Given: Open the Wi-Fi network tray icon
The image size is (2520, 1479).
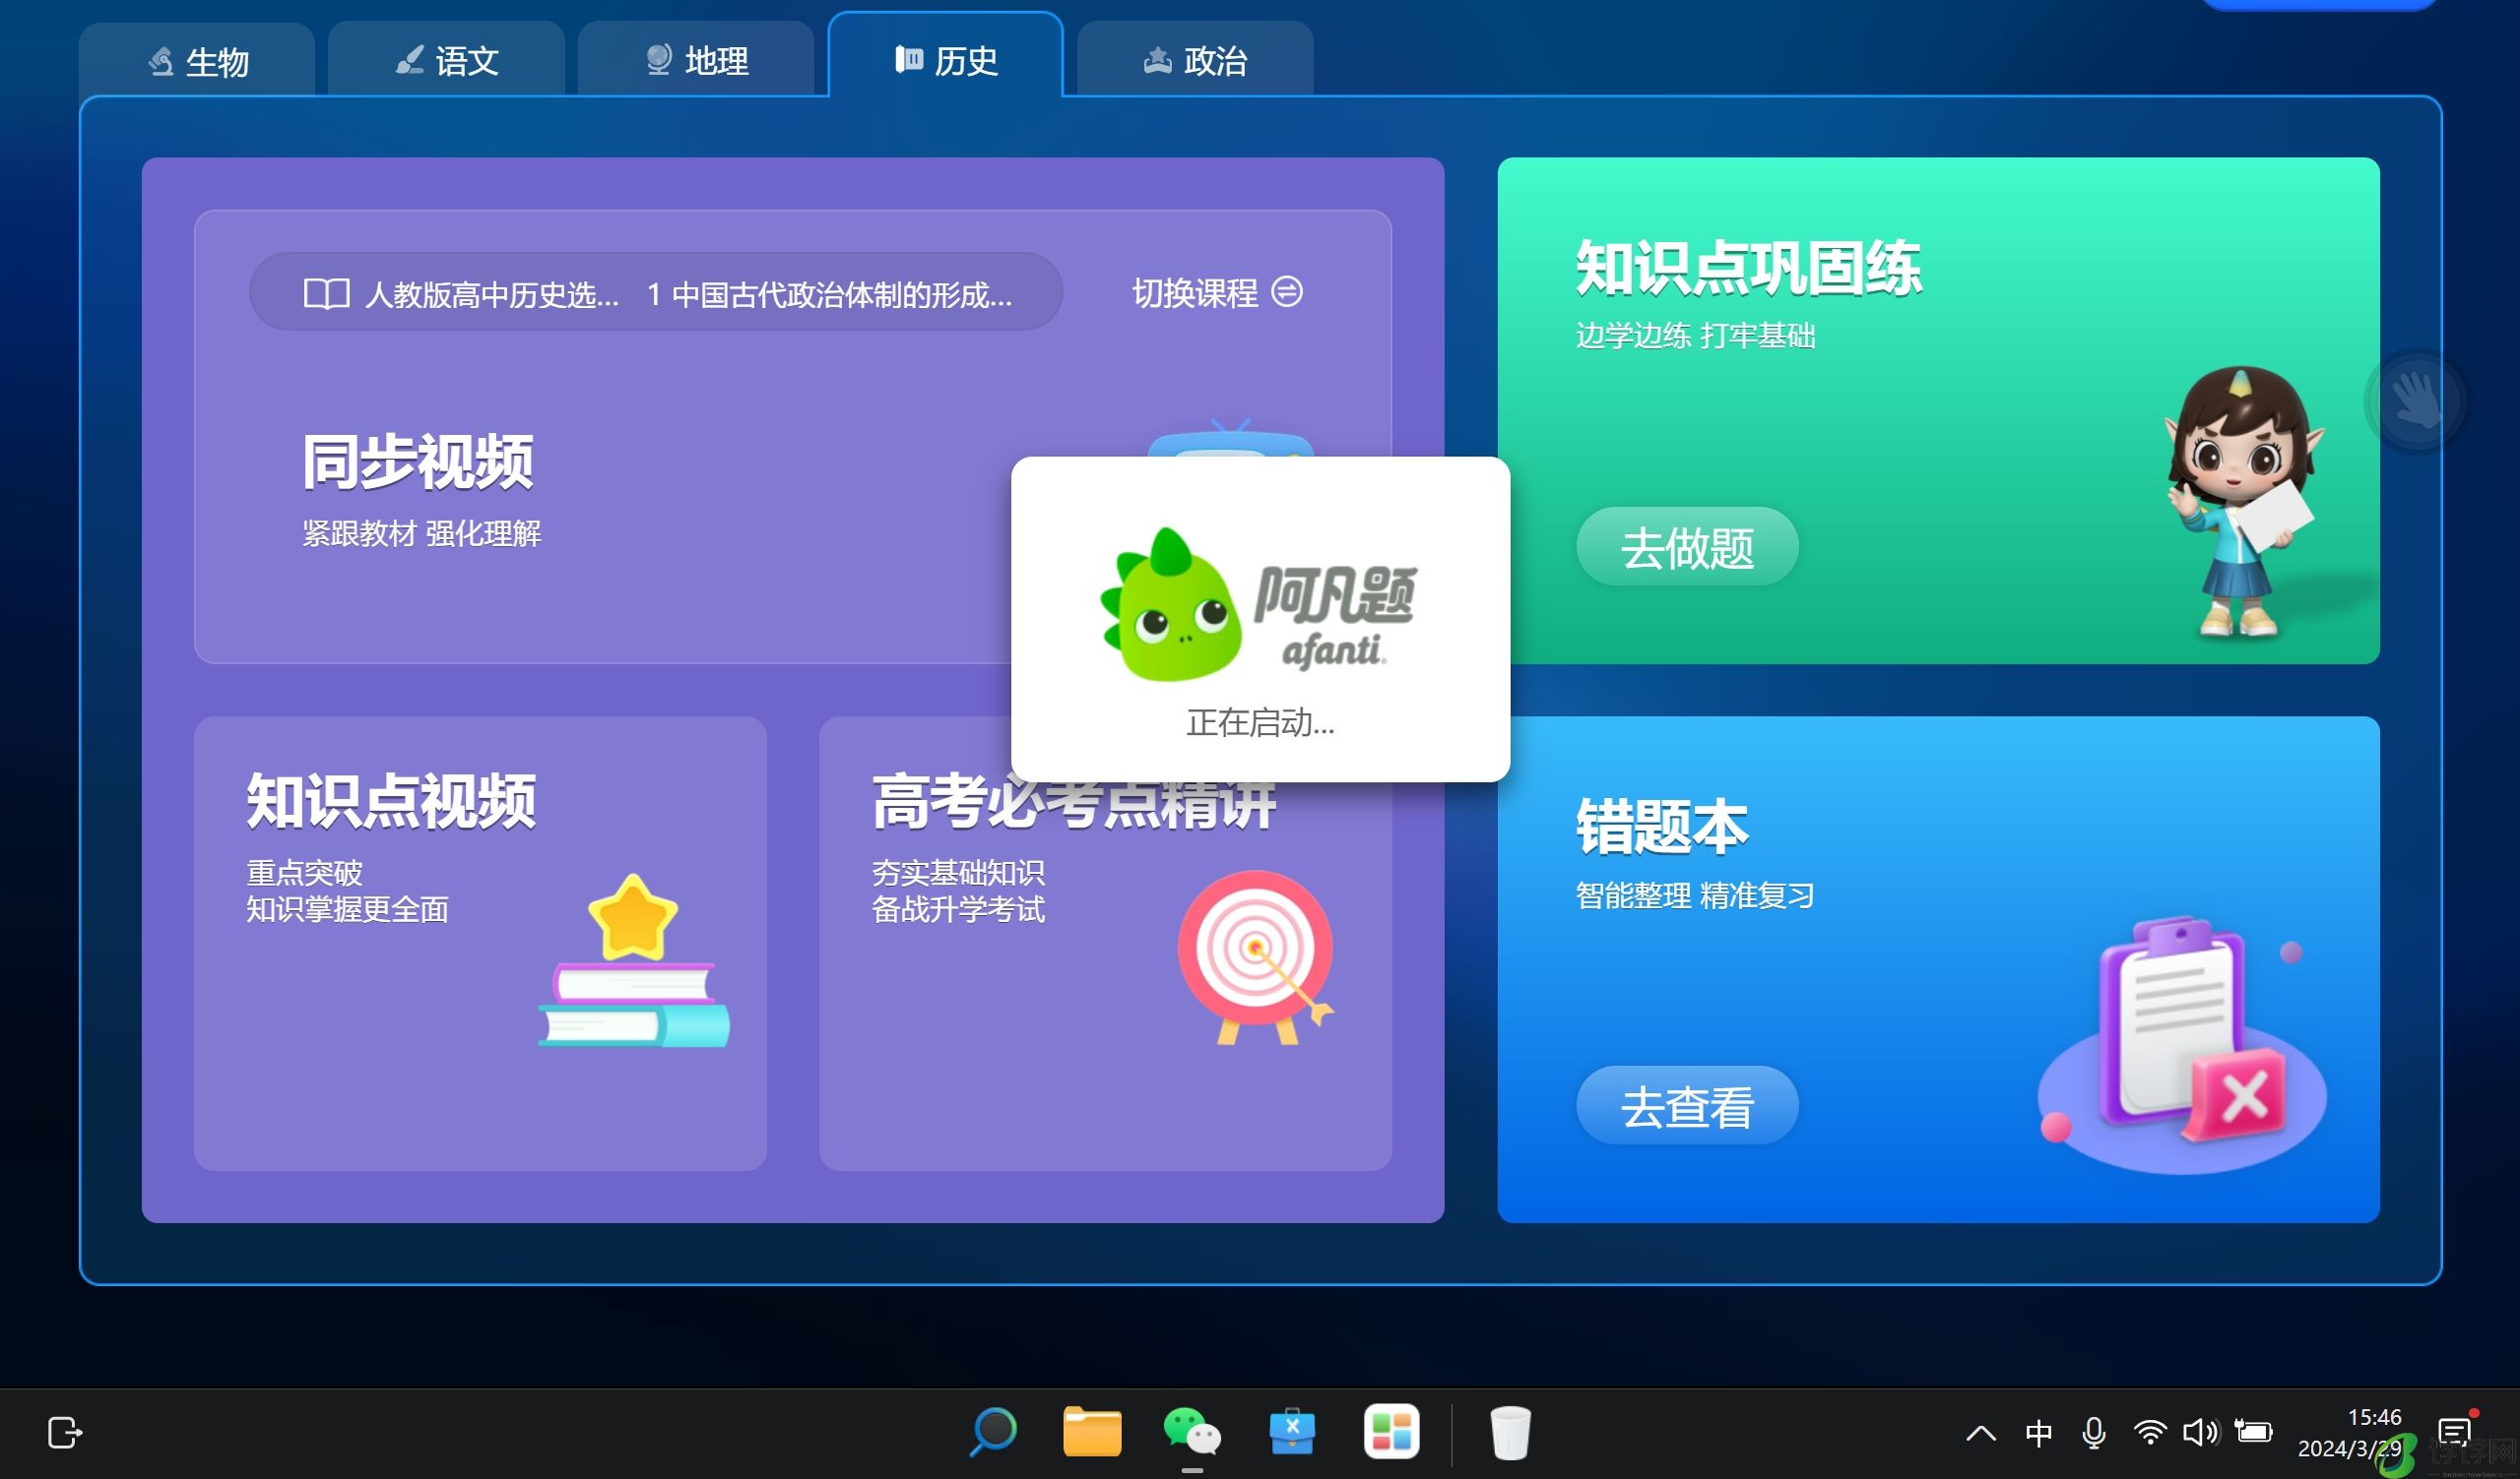Looking at the screenshot, I should (x=2150, y=1433).
